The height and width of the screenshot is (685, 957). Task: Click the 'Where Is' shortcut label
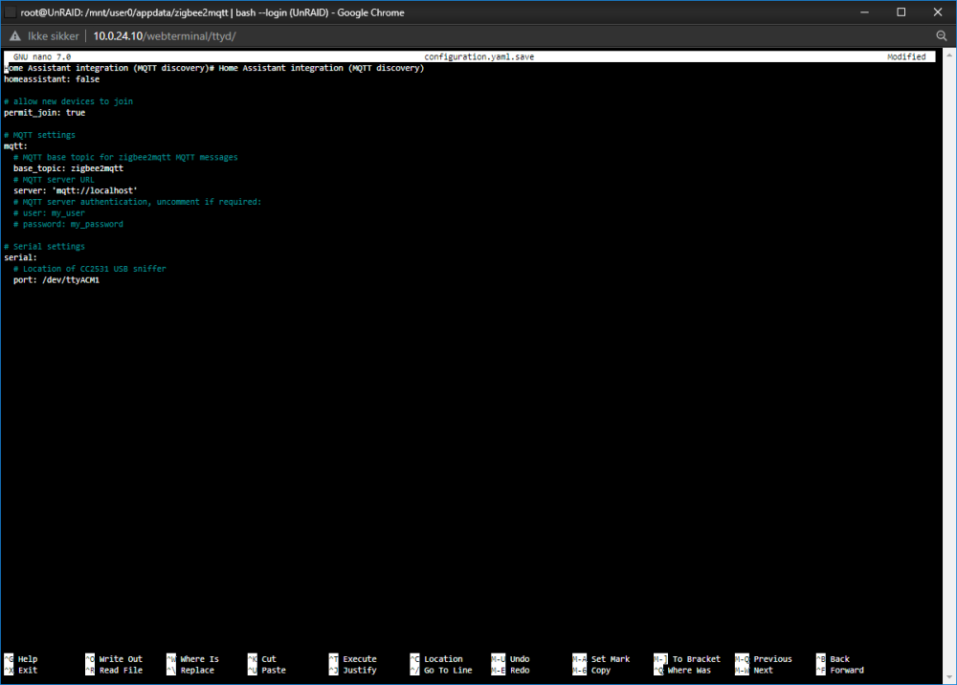tap(200, 659)
